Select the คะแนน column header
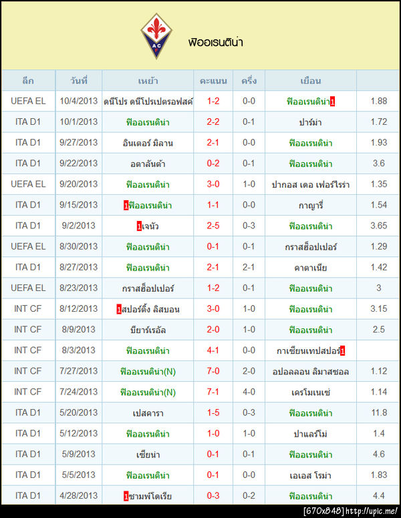Screen dimensions: 401x518 point(213,81)
